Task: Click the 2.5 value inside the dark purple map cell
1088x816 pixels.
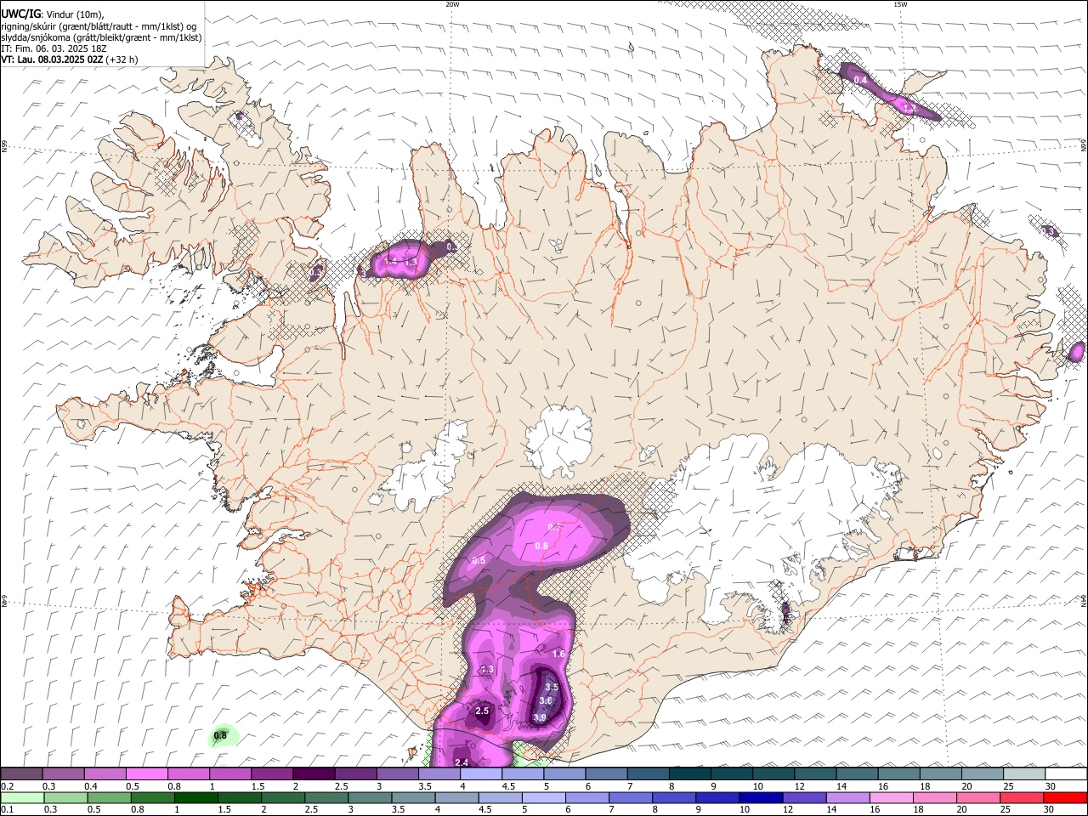Action: [x=482, y=711]
